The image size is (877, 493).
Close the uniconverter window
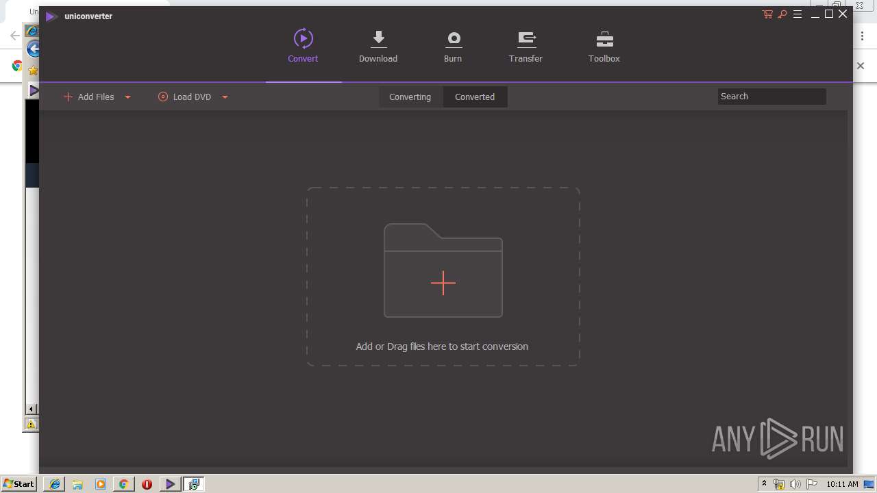pyautogui.click(x=843, y=14)
